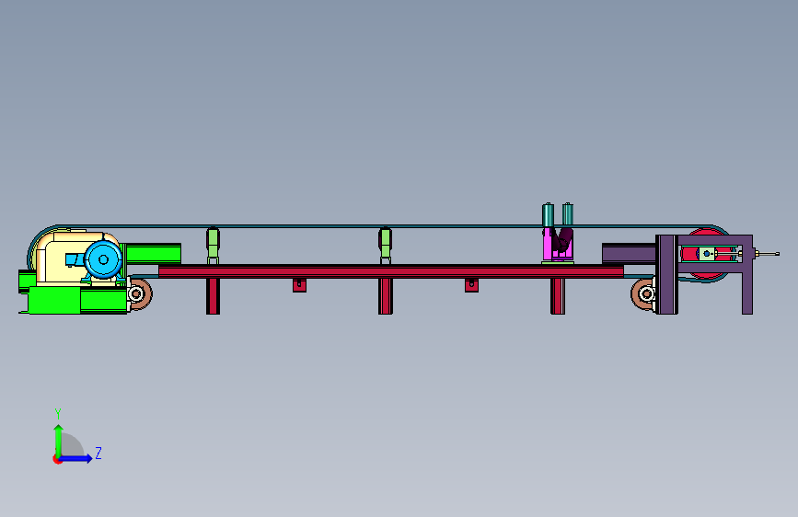The width and height of the screenshot is (798, 517).
Task: Select the middle green idler bracket
Action: pos(386,246)
